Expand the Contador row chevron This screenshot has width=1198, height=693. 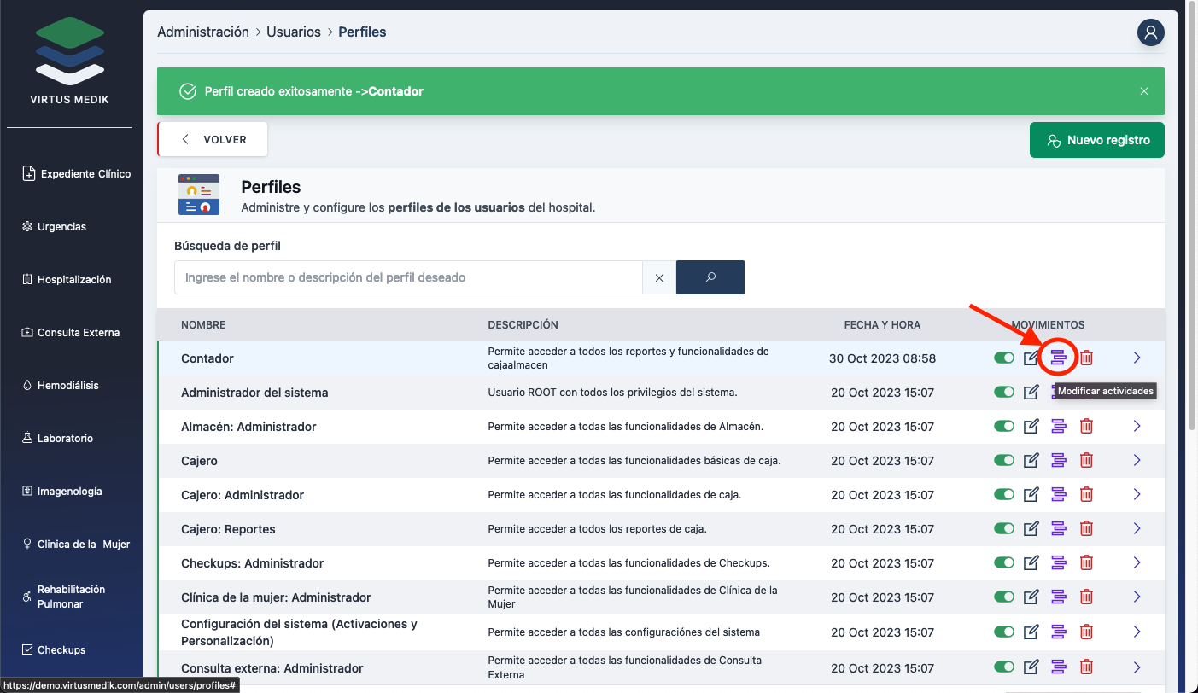[1137, 358]
